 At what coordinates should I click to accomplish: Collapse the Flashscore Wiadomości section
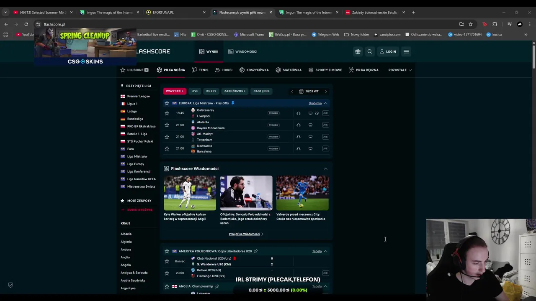(x=325, y=168)
